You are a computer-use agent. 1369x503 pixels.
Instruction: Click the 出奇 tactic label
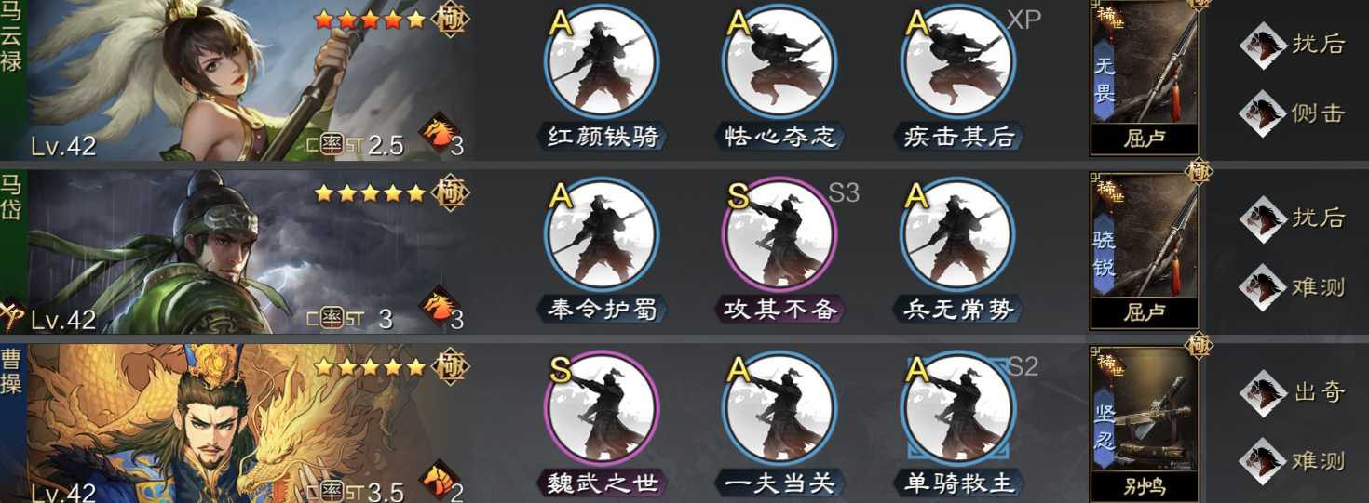point(1320,391)
